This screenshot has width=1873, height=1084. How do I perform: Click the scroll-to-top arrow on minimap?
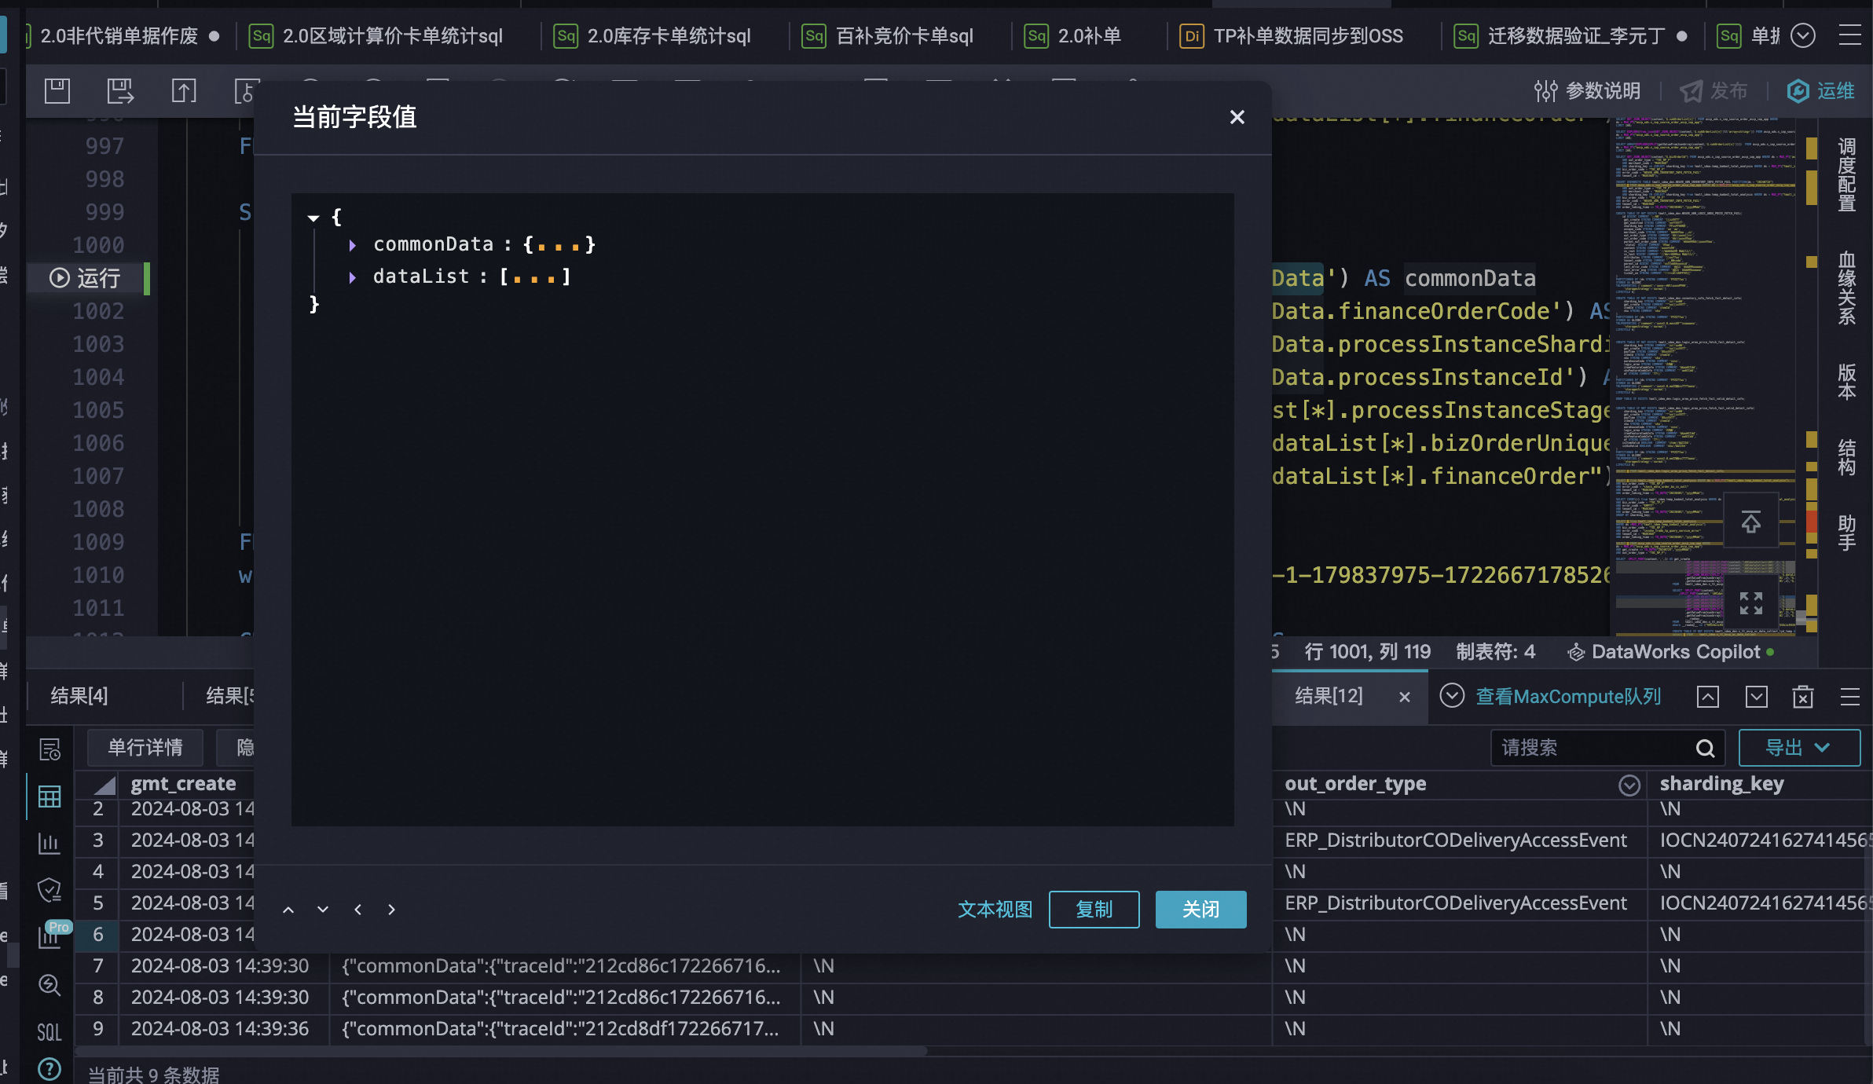pyautogui.click(x=1750, y=522)
